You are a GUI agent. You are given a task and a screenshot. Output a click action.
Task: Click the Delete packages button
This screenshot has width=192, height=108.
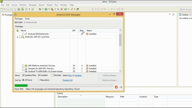click(110, 80)
